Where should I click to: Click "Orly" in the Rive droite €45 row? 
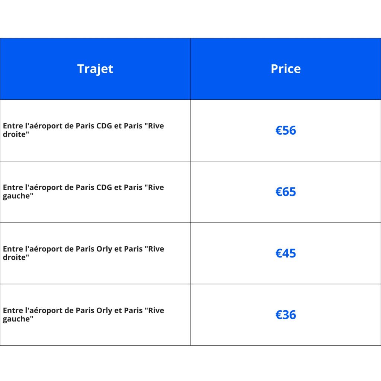(104, 249)
